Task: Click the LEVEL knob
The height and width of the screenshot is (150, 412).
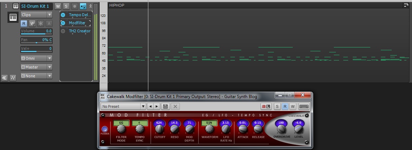Action: click(298, 129)
